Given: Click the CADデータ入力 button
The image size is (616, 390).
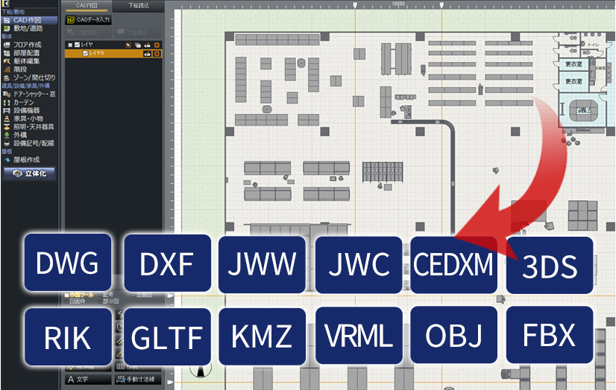Looking at the screenshot, I should click(x=89, y=19).
